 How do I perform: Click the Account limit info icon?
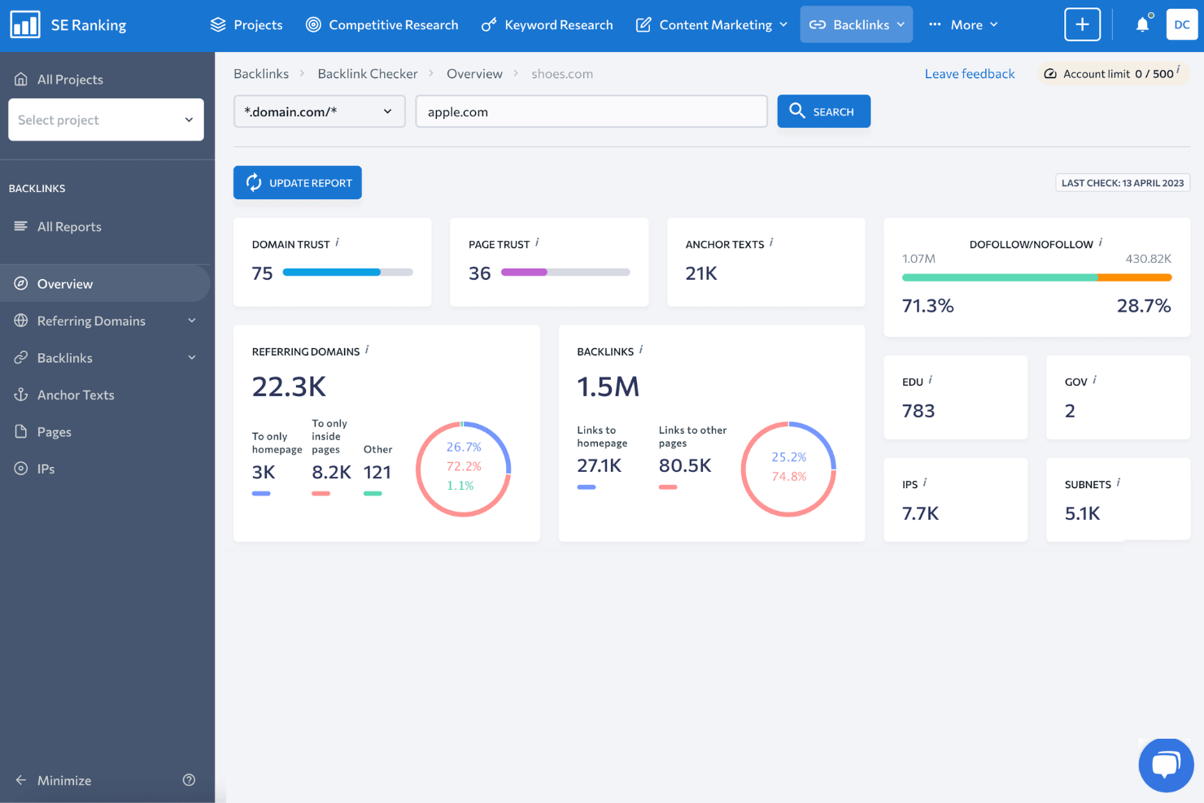tap(1178, 70)
